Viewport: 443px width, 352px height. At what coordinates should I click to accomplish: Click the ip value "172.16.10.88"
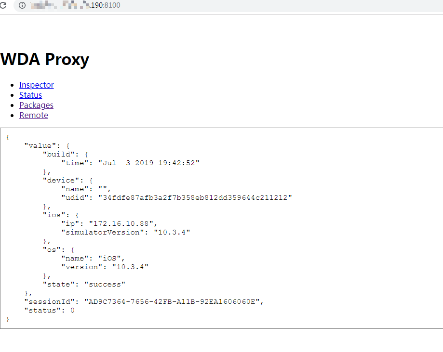[121, 223]
